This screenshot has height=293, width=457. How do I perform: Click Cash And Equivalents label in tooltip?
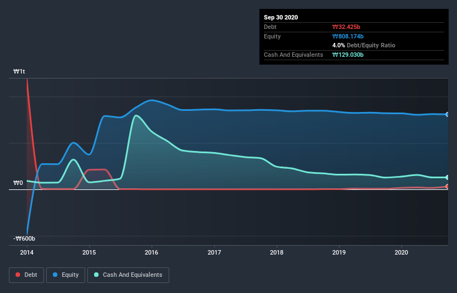(x=293, y=55)
